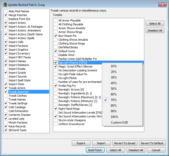169x156 pixels.
Task: Enable Skyrim-style Weapons checkbox
Action: (x=56, y=120)
